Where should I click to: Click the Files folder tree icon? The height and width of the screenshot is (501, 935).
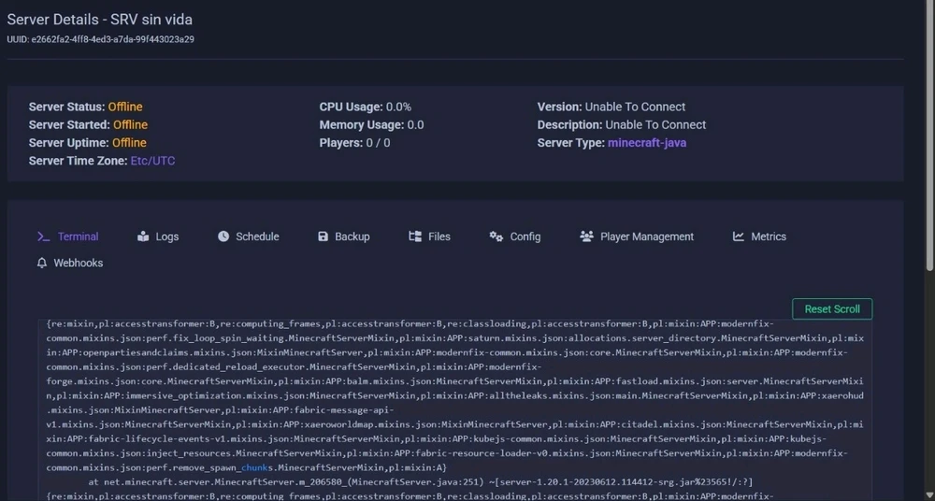[x=415, y=236]
